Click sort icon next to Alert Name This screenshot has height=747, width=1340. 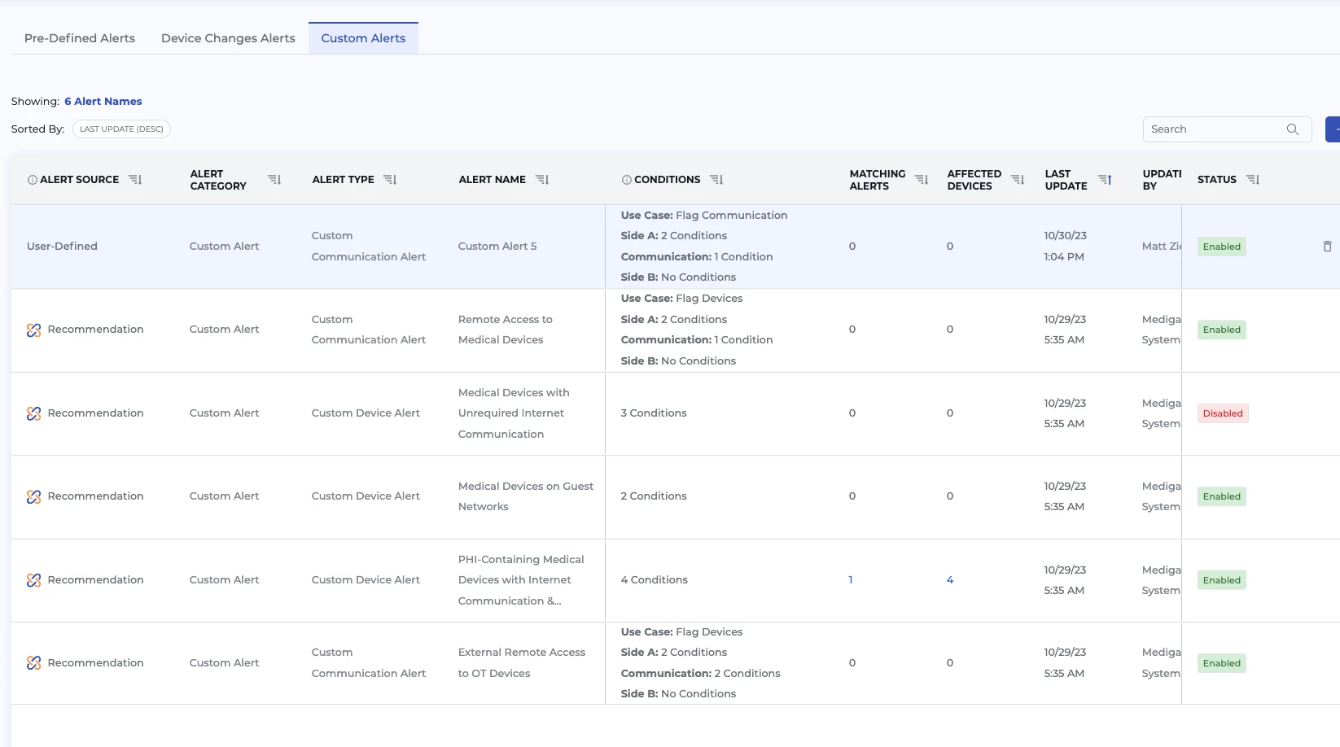(x=542, y=180)
